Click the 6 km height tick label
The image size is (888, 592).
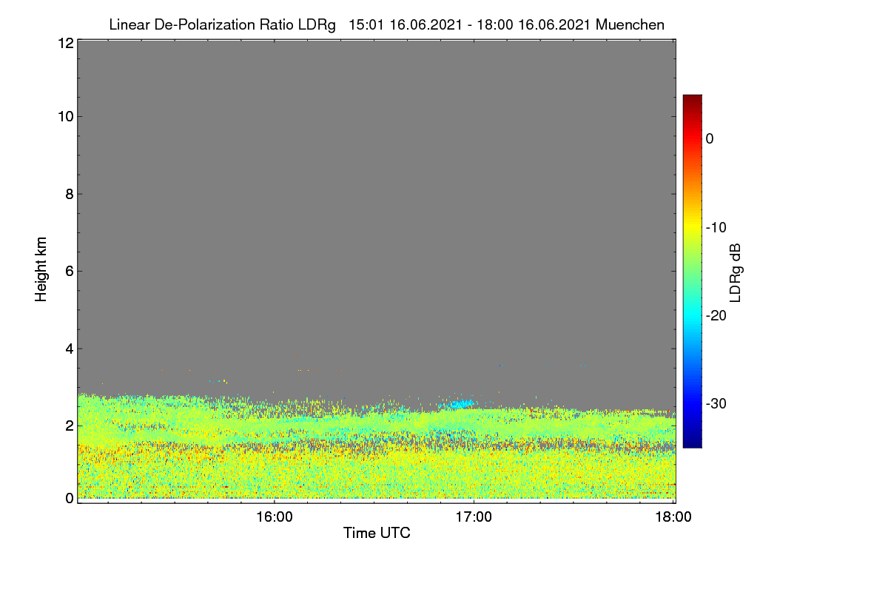pos(69,271)
